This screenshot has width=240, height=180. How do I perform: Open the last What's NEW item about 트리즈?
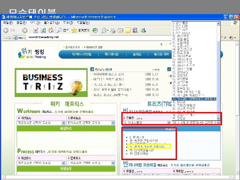point(111,95)
